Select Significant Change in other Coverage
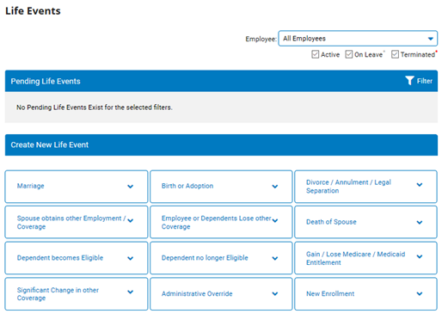 (x=77, y=294)
